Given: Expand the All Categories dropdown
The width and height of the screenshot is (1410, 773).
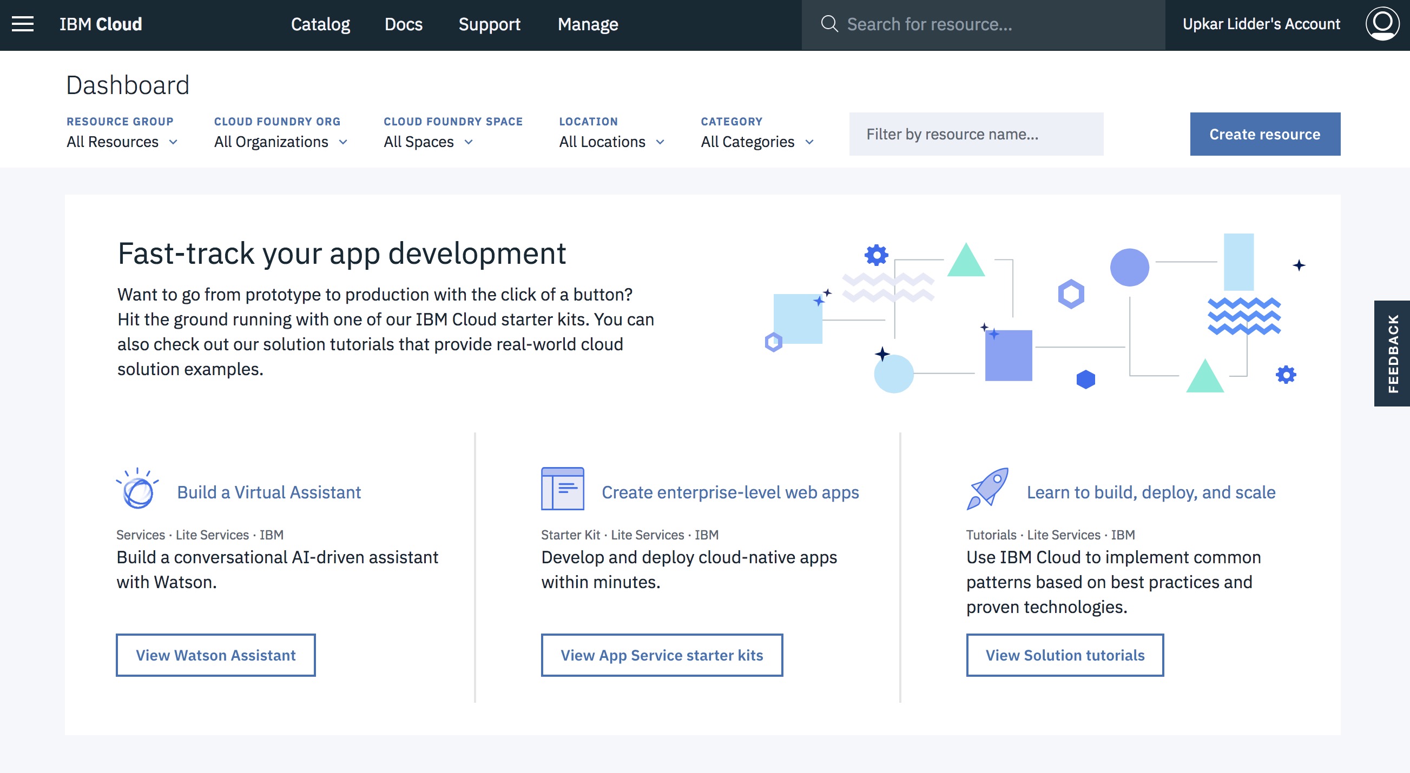Looking at the screenshot, I should click(757, 142).
